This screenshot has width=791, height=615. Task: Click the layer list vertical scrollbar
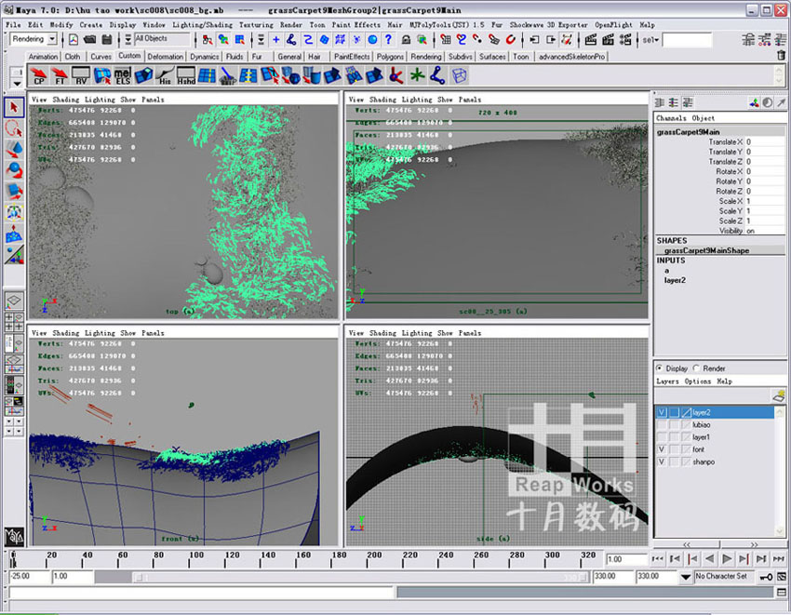point(781,472)
